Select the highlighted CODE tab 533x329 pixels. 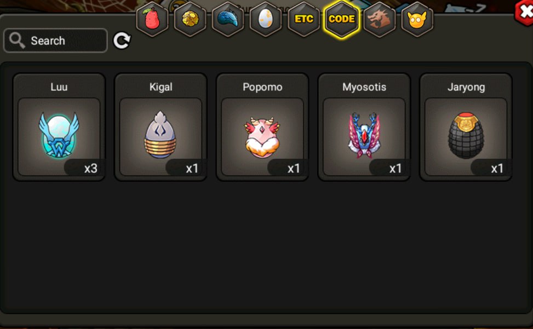pyautogui.click(x=342, y=19)
